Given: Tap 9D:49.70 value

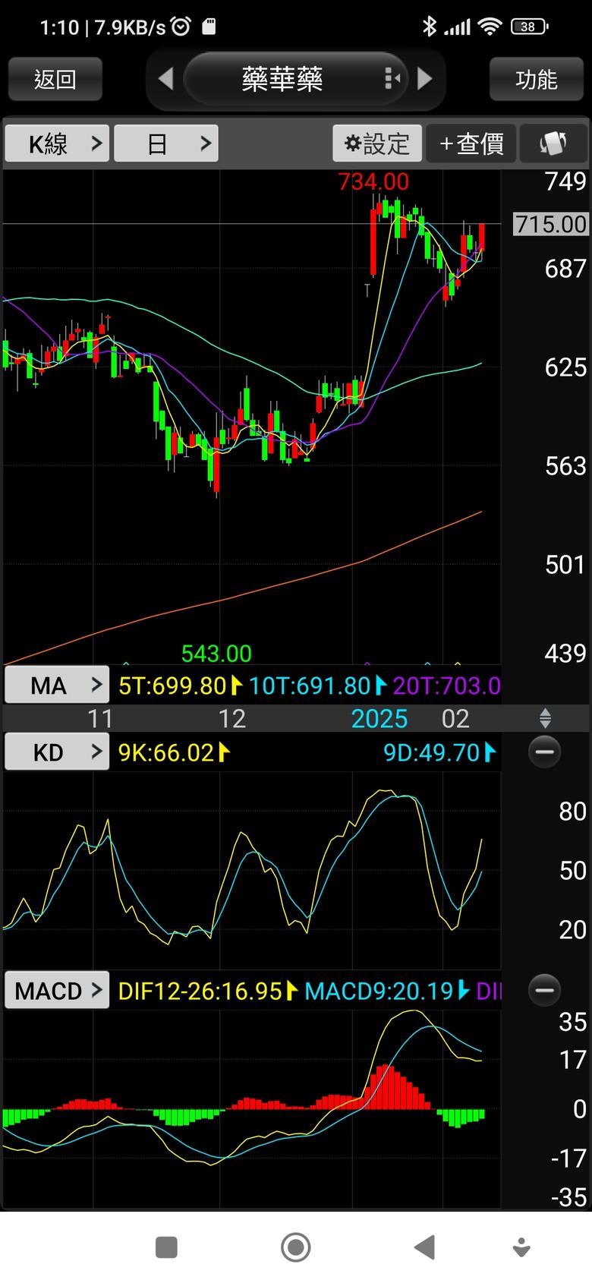Looking at the screenshot, I should click(432, 752).
